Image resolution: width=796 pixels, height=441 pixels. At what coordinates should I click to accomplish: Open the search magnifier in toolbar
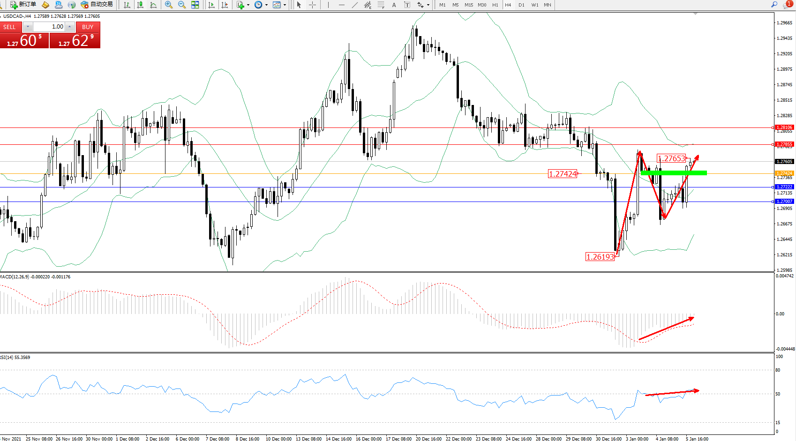coord(774,5)
